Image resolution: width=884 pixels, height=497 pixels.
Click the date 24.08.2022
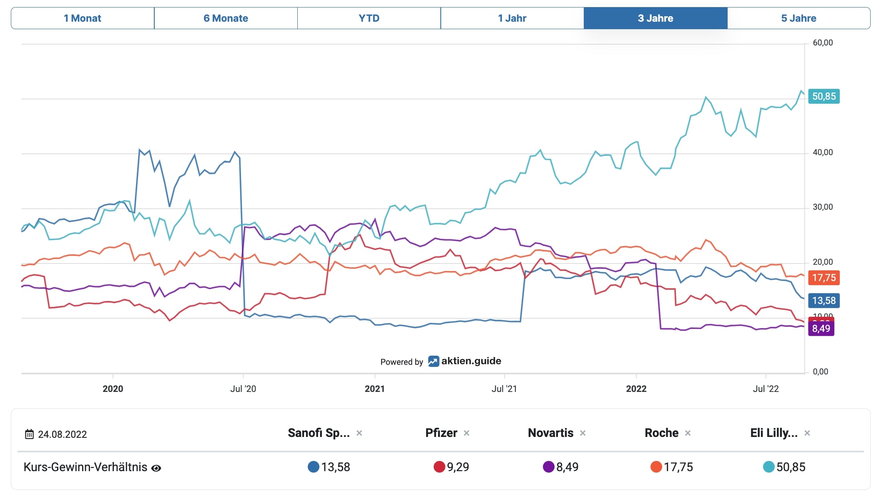click(x=63, y=434)
